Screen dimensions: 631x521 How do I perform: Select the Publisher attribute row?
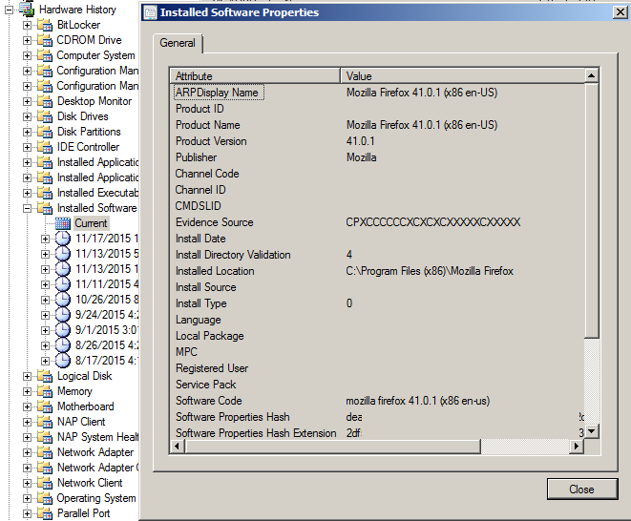point(377,157)
